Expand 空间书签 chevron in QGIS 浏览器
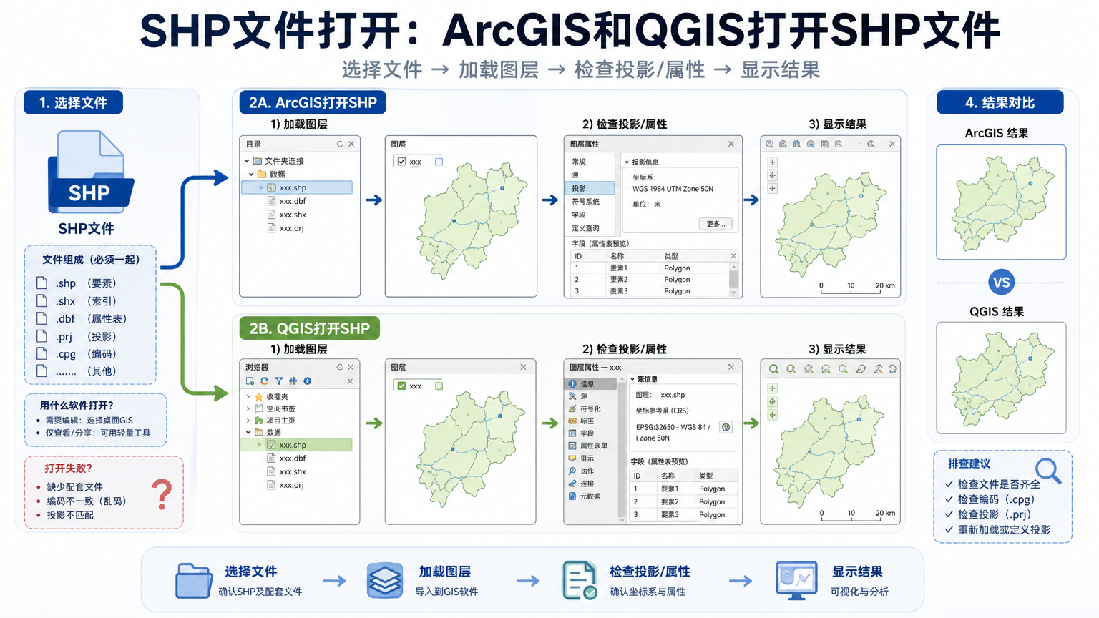The image size is (1099, 618). (248, 408)
